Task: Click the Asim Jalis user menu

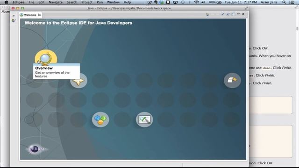Action: 269,2
